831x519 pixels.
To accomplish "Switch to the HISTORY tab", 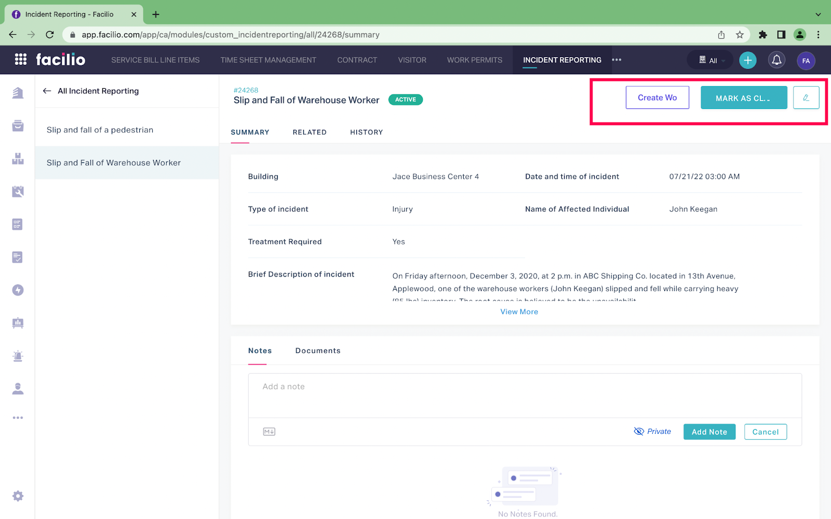I will coord(366,132).
